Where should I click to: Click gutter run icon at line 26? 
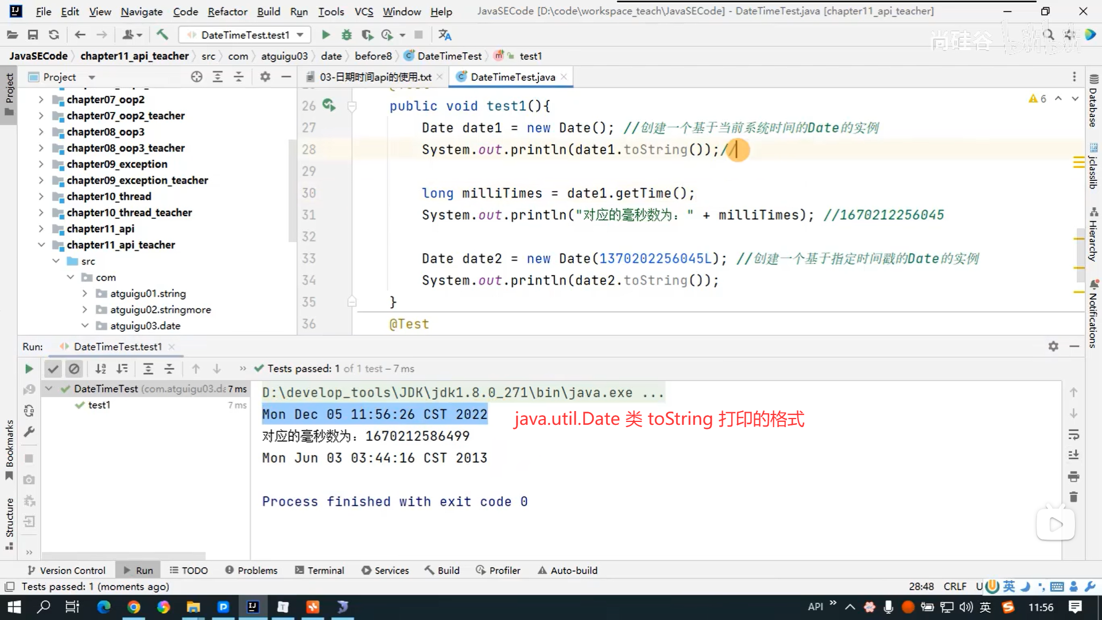click(328, 105)
